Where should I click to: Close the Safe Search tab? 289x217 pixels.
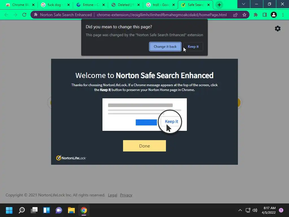pyautogui.click(x=209, y=5)
